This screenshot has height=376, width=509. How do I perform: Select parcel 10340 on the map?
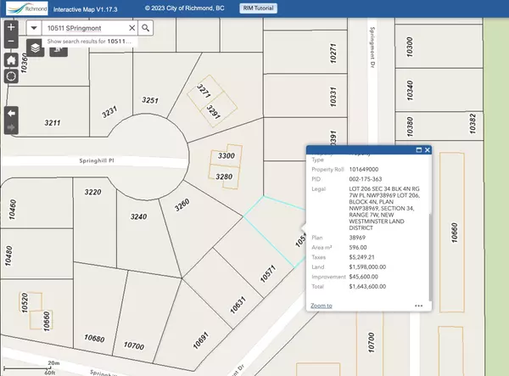[410, 91]
